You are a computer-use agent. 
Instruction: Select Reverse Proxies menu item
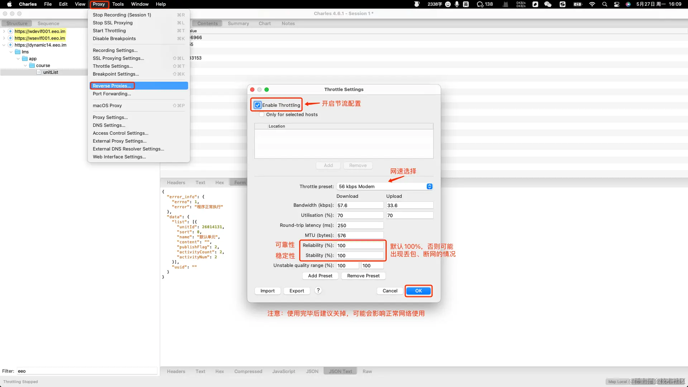[139, 86]
